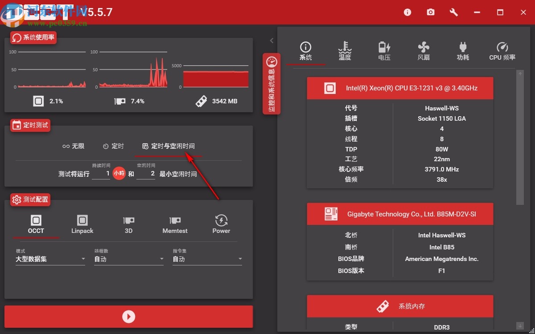Toggle the 小时 duration unit

pos(119,173)
